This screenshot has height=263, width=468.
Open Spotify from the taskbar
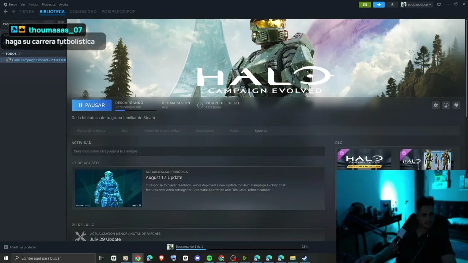pyautogui.click(x=209, y=258)
